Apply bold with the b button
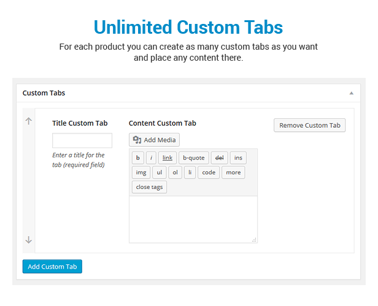Viewport: 378px width, 306px height. (138, 158)
